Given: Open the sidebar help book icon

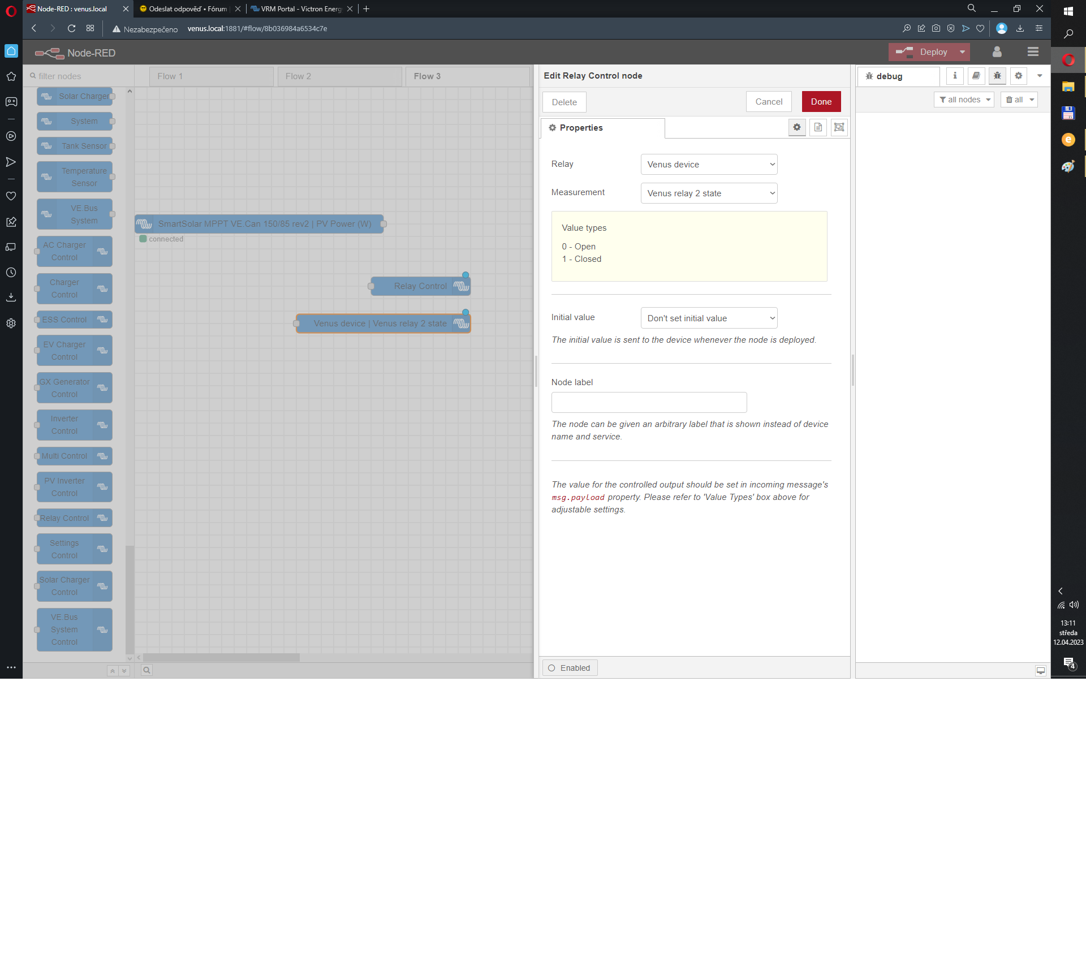Looking at the screenshot, I should tap(976, 76).
